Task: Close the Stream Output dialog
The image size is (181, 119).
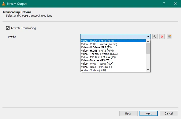Action: coord(175,4)
